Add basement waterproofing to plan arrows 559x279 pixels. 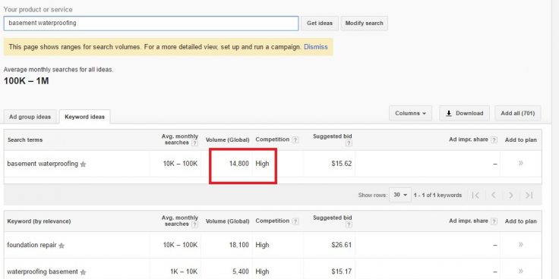[521, 163]
